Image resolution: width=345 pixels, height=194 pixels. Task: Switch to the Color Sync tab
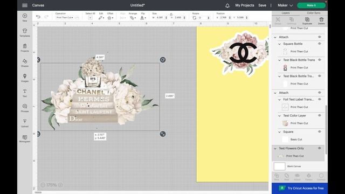314,13
